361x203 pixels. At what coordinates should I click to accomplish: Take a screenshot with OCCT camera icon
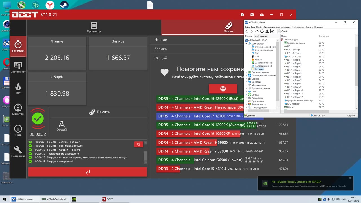point(252,15)
